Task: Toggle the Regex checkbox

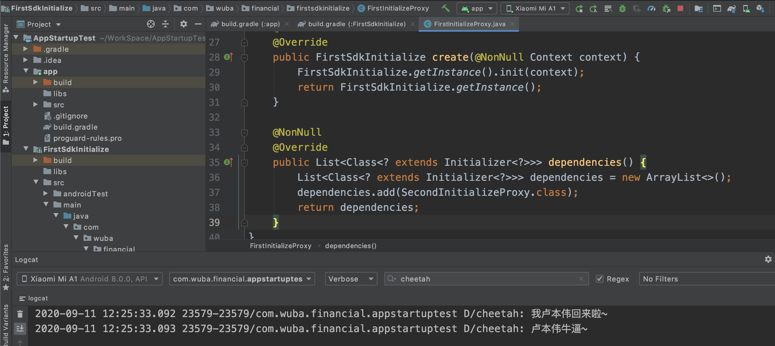Action: [x=600, y=279]
